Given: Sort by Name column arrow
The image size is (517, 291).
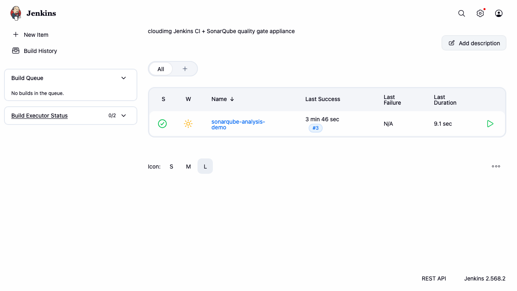Looking at the screenshot, I should click(x=232, y=99).
